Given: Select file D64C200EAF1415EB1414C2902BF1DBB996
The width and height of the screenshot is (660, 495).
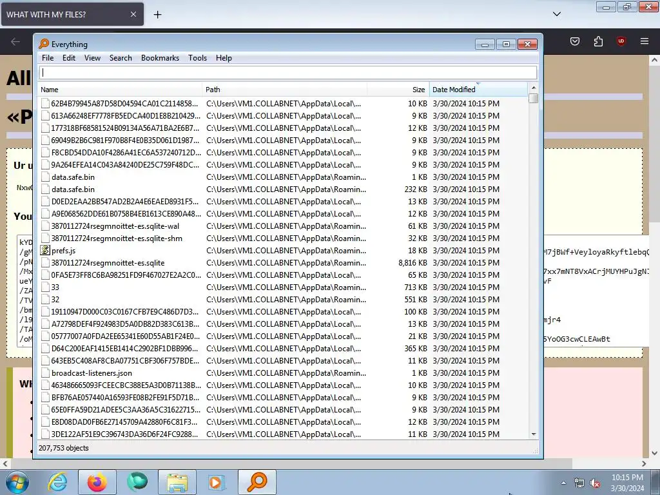Looking at the screenshot, I should pos(124,349).
